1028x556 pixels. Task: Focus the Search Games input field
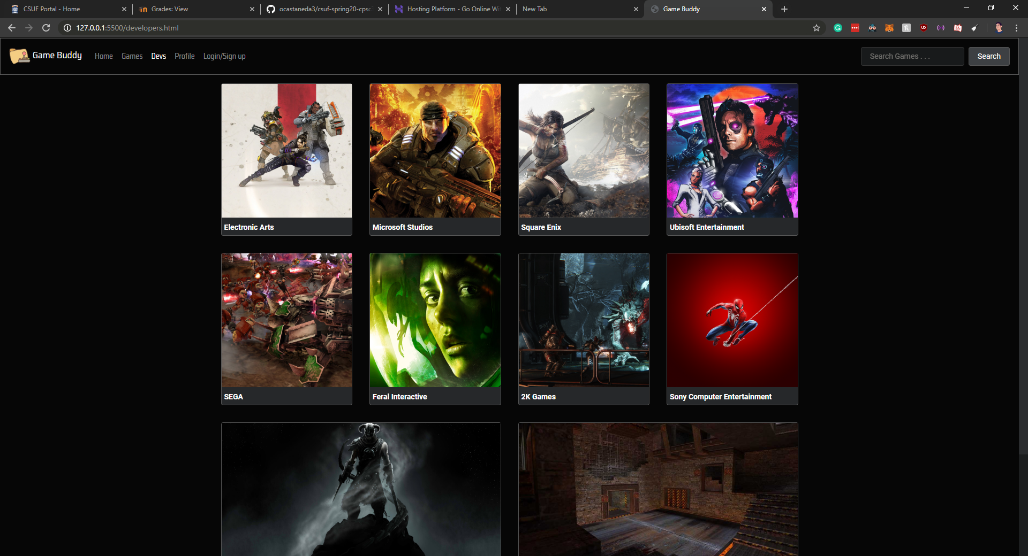912,56
